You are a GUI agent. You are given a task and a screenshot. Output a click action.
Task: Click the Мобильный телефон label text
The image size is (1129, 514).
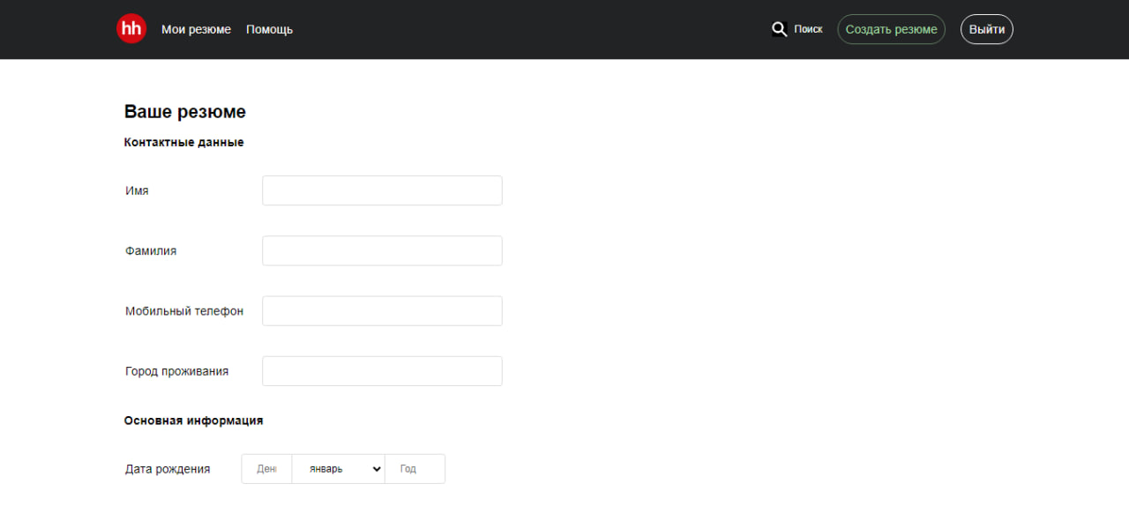point(184,310)
